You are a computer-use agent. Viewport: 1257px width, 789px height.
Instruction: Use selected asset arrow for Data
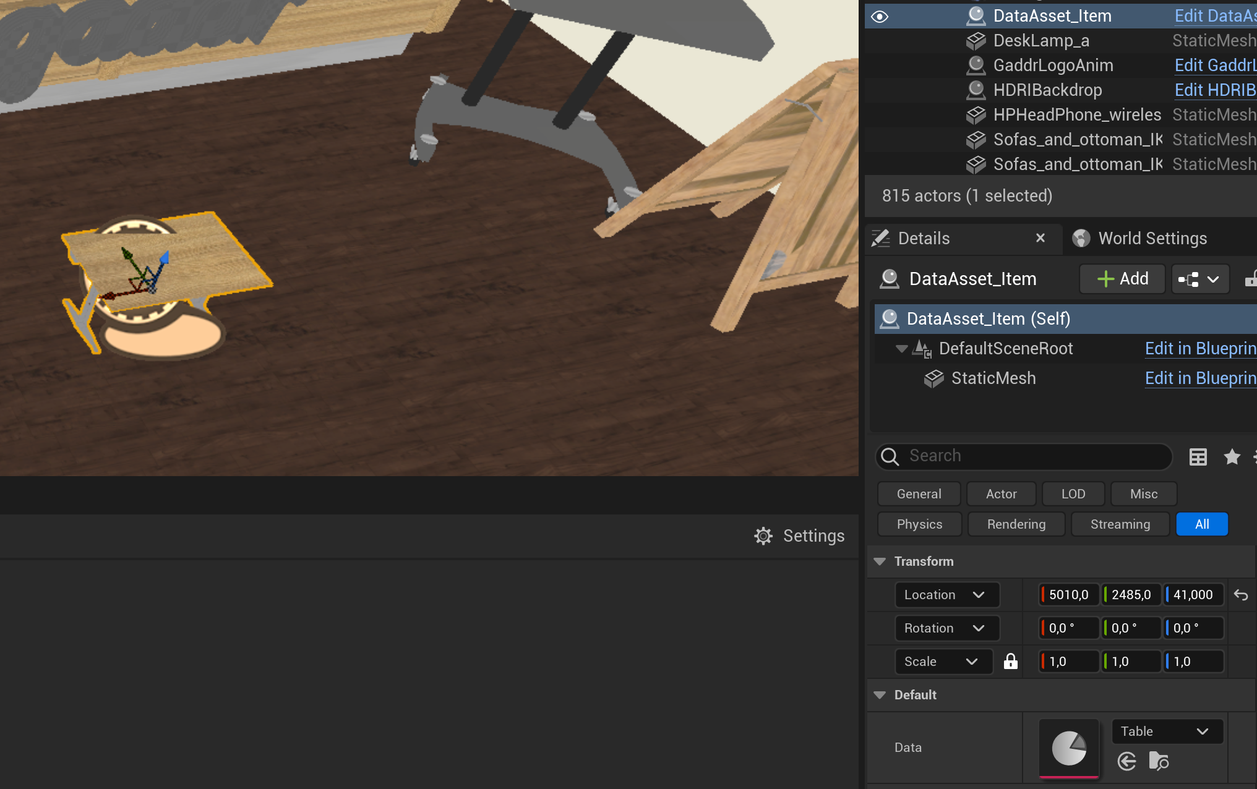coord(1126,761)
